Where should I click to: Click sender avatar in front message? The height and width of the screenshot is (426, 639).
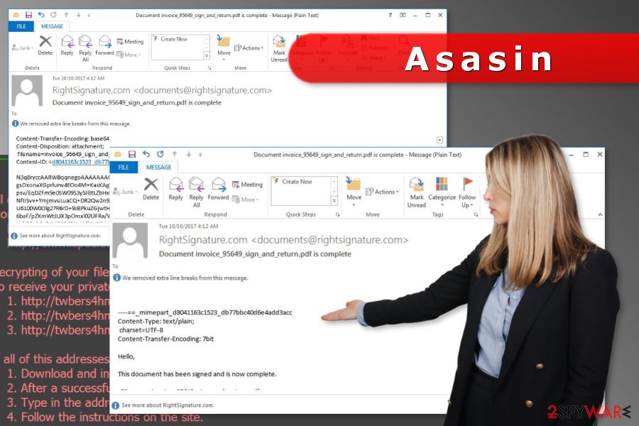coord(130,241)
